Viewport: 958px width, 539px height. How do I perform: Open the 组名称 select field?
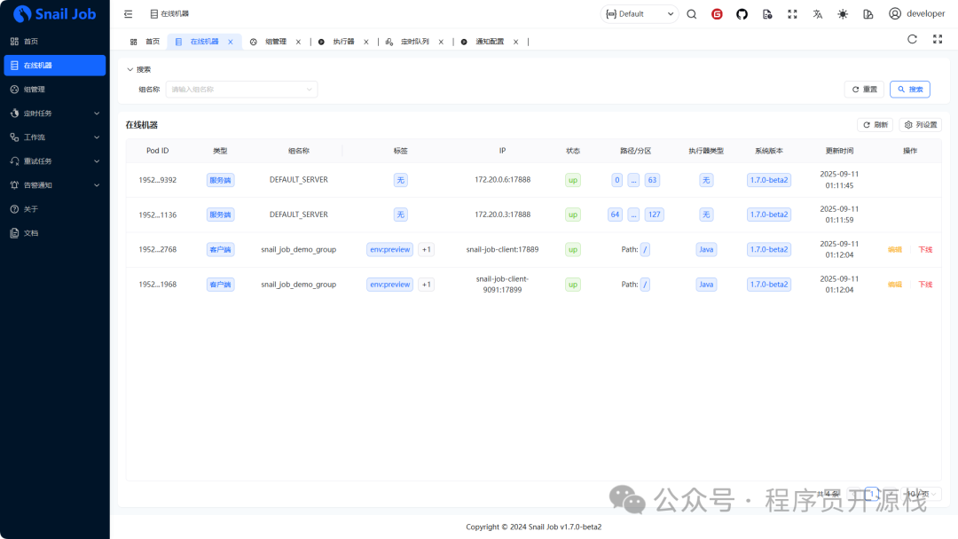(x=241, y=90)
